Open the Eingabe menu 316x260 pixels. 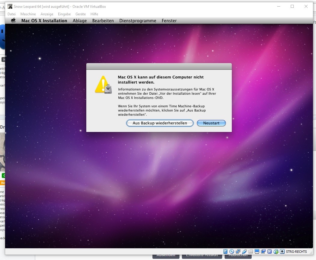(x=64, y=14)
